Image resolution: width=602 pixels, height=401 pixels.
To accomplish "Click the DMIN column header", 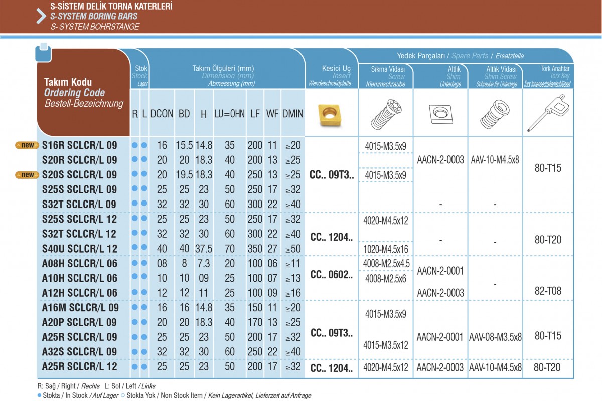I will (292, 114).
